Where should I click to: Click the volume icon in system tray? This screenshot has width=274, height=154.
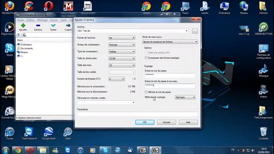click(x=253, y=150)
